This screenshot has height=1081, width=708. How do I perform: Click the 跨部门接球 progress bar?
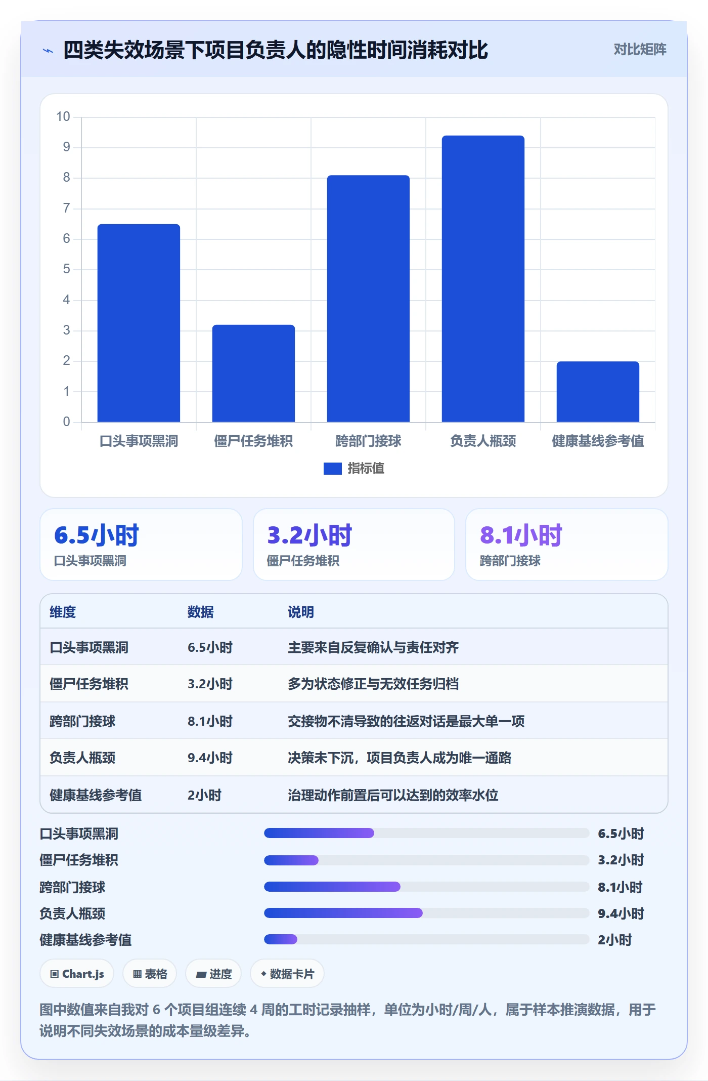point(426,887)
